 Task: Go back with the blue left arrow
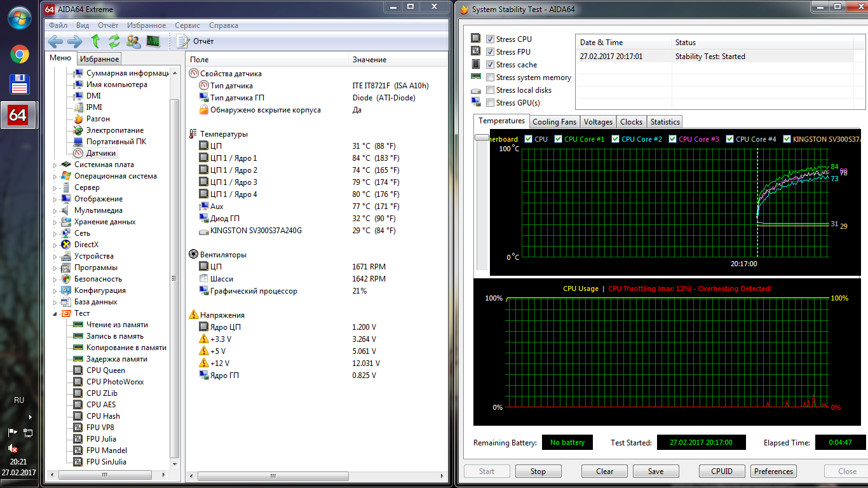[x=56, y=42]
